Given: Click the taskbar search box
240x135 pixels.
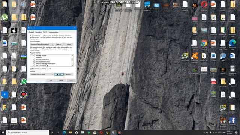Looking at the screenshot, I should [x=27, y=132].
